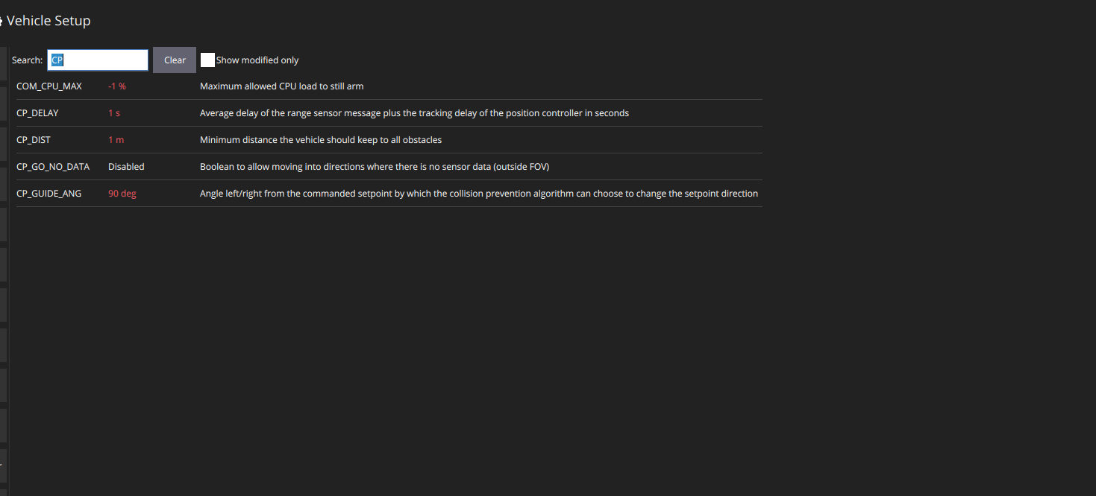Choose the CP_DIST parameter row name
1096x496 pixels.
pyautogui.click(x=34, y=140)
